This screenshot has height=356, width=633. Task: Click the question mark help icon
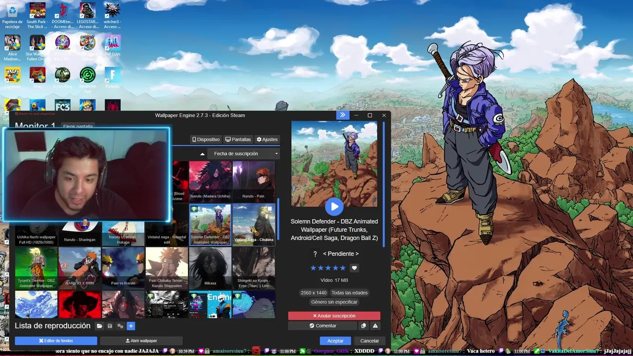click(x=315, y=254)
